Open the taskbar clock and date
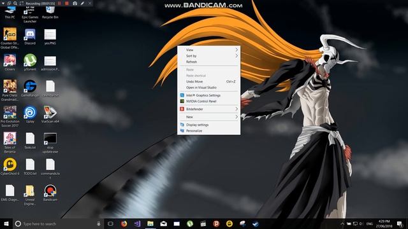This screenshot has width=408, height=229. (384, 223)
